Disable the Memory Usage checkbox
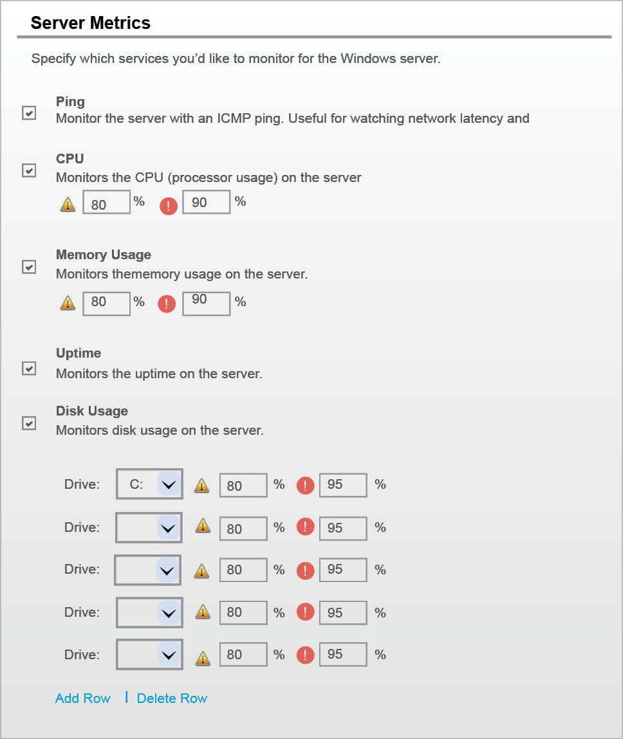Screen dimensions: 639x739 pos(29,267)
